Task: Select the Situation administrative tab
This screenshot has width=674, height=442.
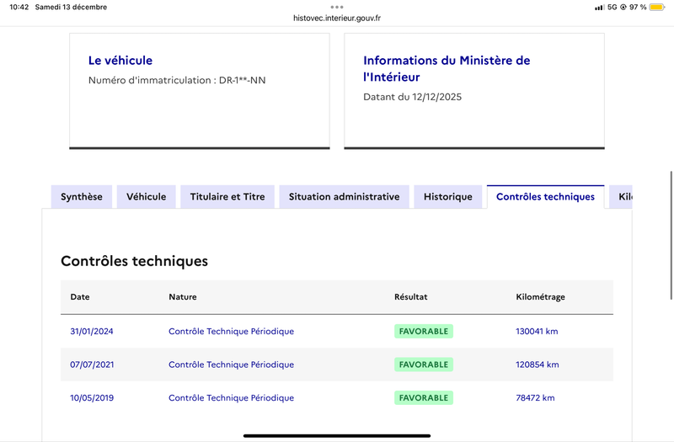Action: pyautogui.click(x=344, y=197)
